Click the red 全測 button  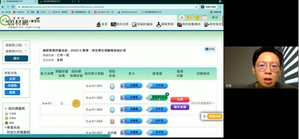[180, 100]
